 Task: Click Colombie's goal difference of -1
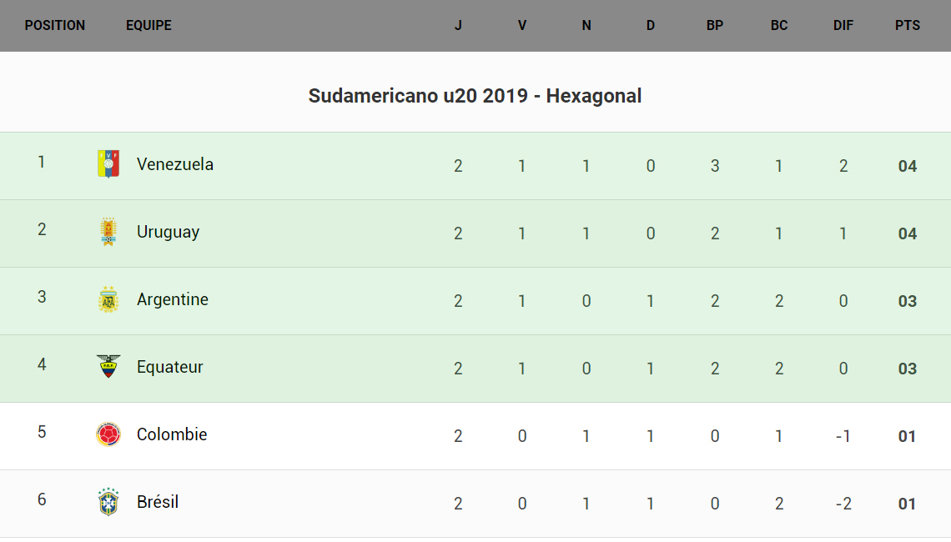(843, 436)
